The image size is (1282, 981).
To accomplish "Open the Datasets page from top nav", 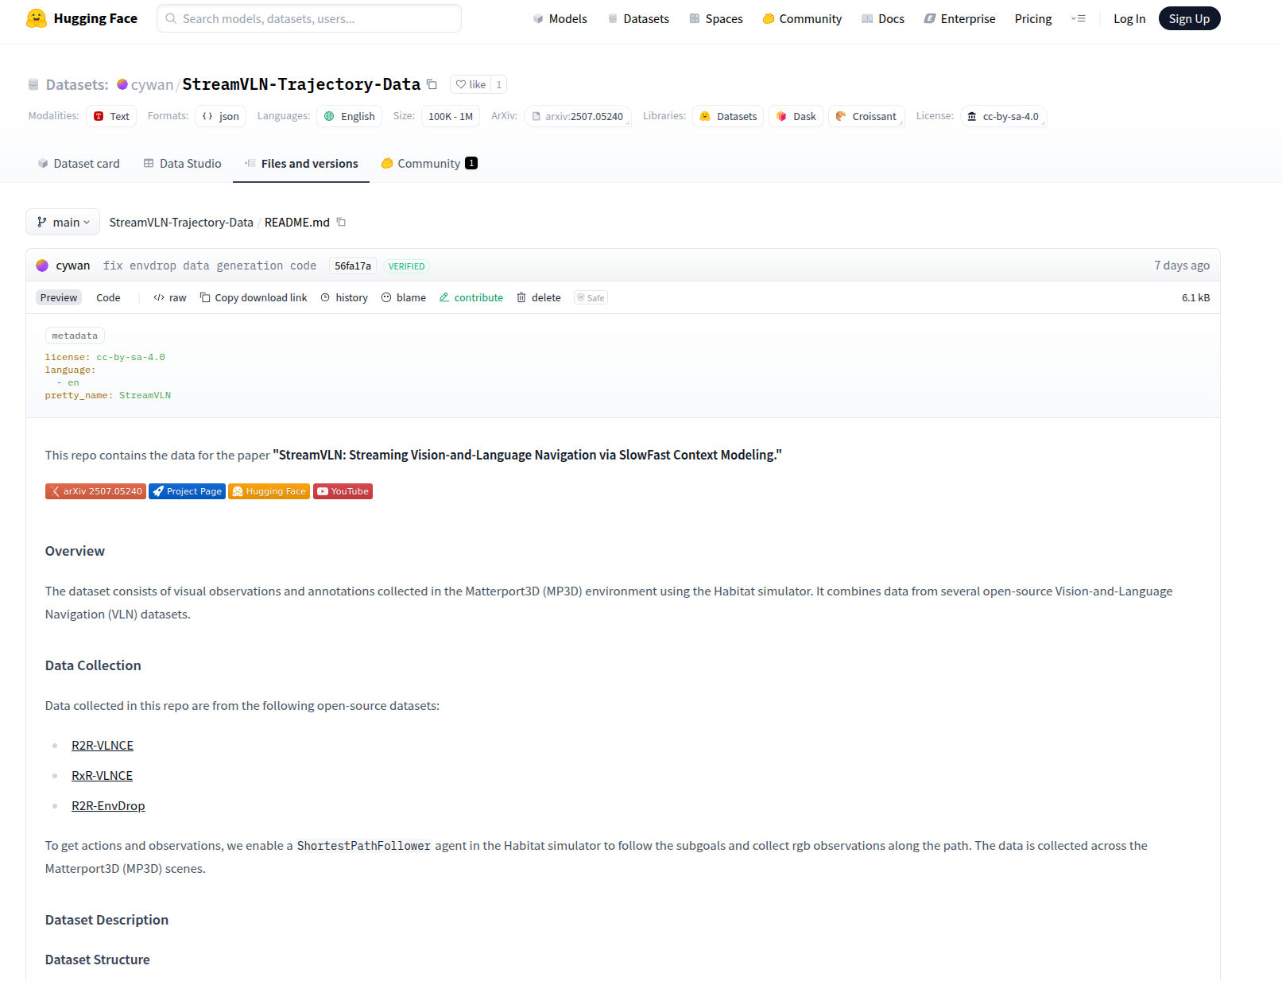I will pos(638,18).
